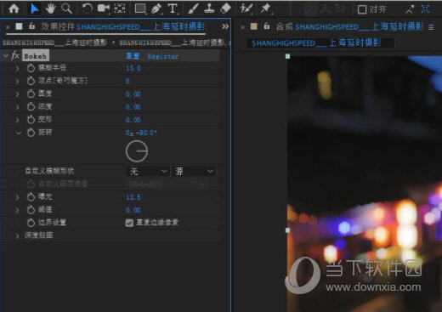
Task: Click the Register link for Bokeh
Action: [x=163, y=56]
